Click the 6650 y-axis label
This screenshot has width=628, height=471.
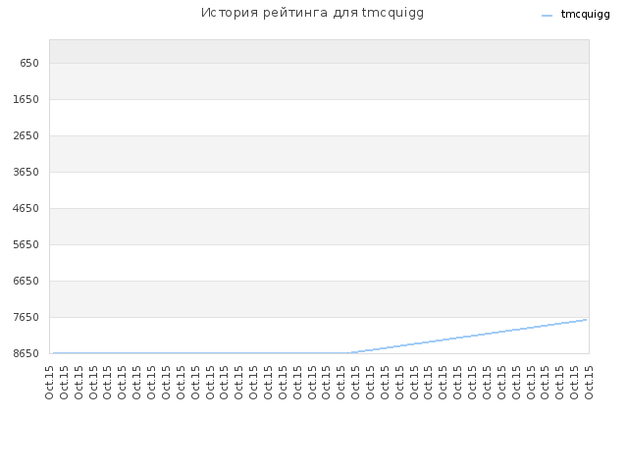(26, 281)
